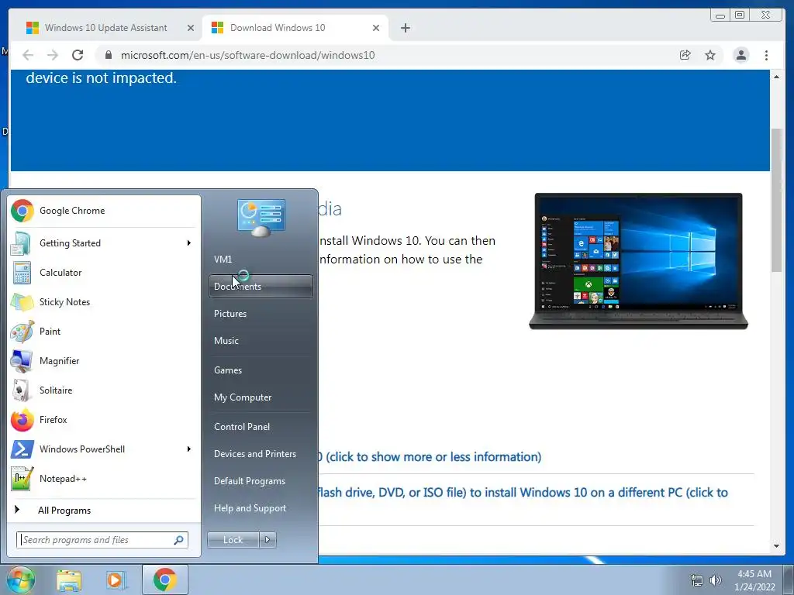Click the address bar URL
The height and width of the screenshot is (595, 794).
(247, 55)
